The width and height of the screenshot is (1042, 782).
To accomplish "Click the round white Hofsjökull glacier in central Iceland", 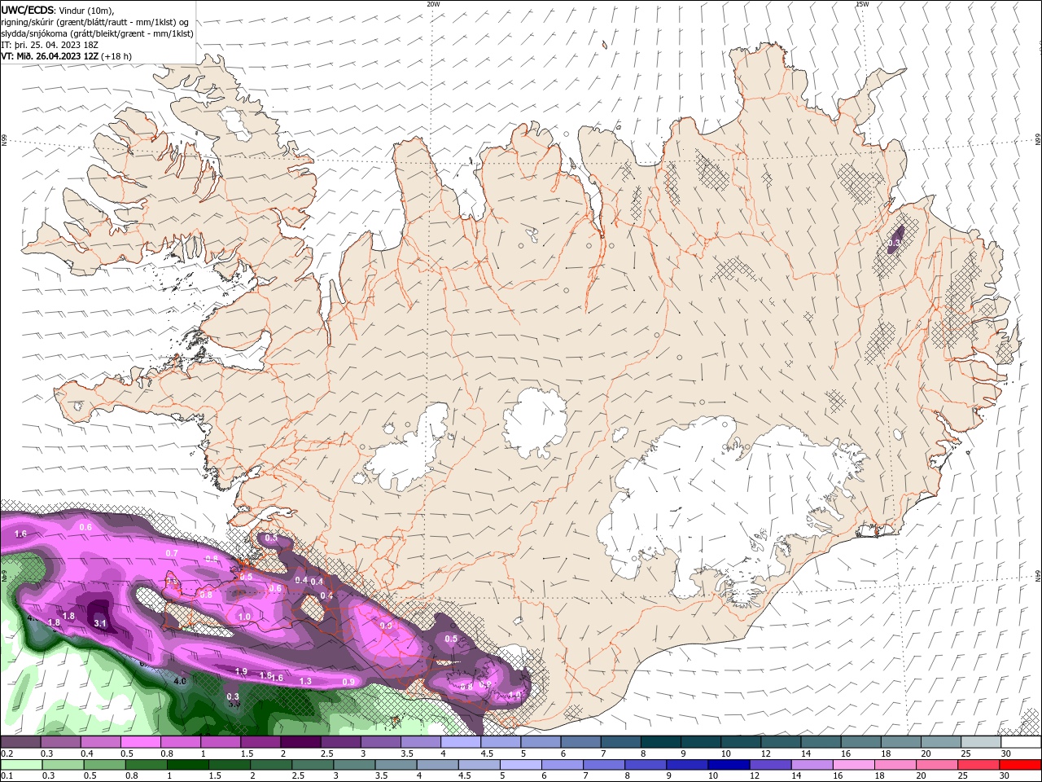I will point(535,422).
